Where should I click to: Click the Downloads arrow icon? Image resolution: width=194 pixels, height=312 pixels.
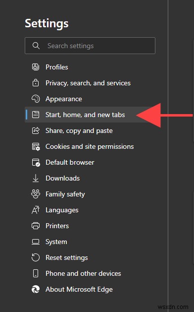click(36, 178)
